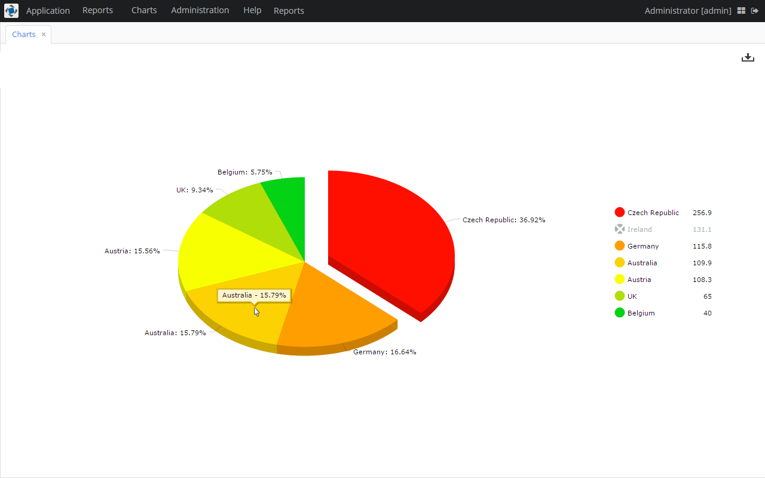The width and height of the screenshot is (765, 478).
Task: Select the Charts tab
Action: (x=24, y=35)
